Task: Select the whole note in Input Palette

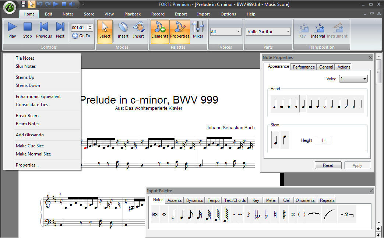Action: coord(164,214)
